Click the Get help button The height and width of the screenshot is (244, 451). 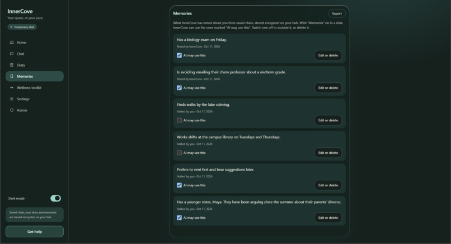(x=35, y=232)
